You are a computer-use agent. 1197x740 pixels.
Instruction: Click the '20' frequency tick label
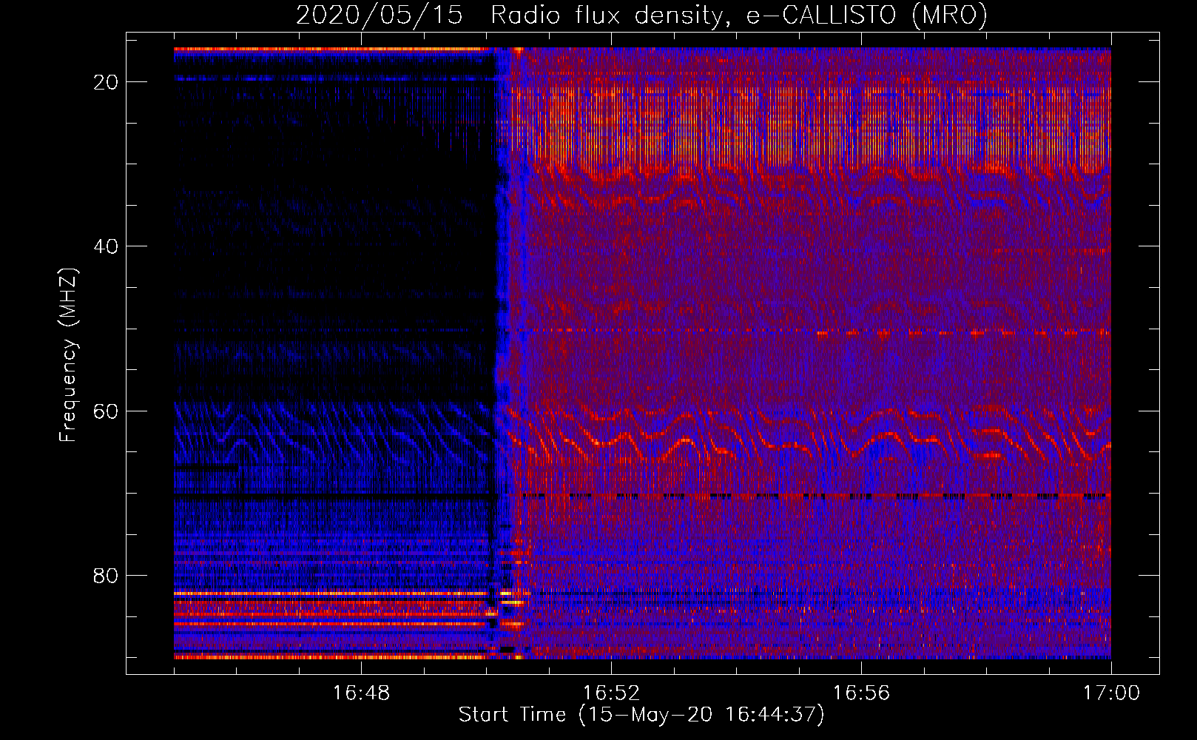point(107,82)
